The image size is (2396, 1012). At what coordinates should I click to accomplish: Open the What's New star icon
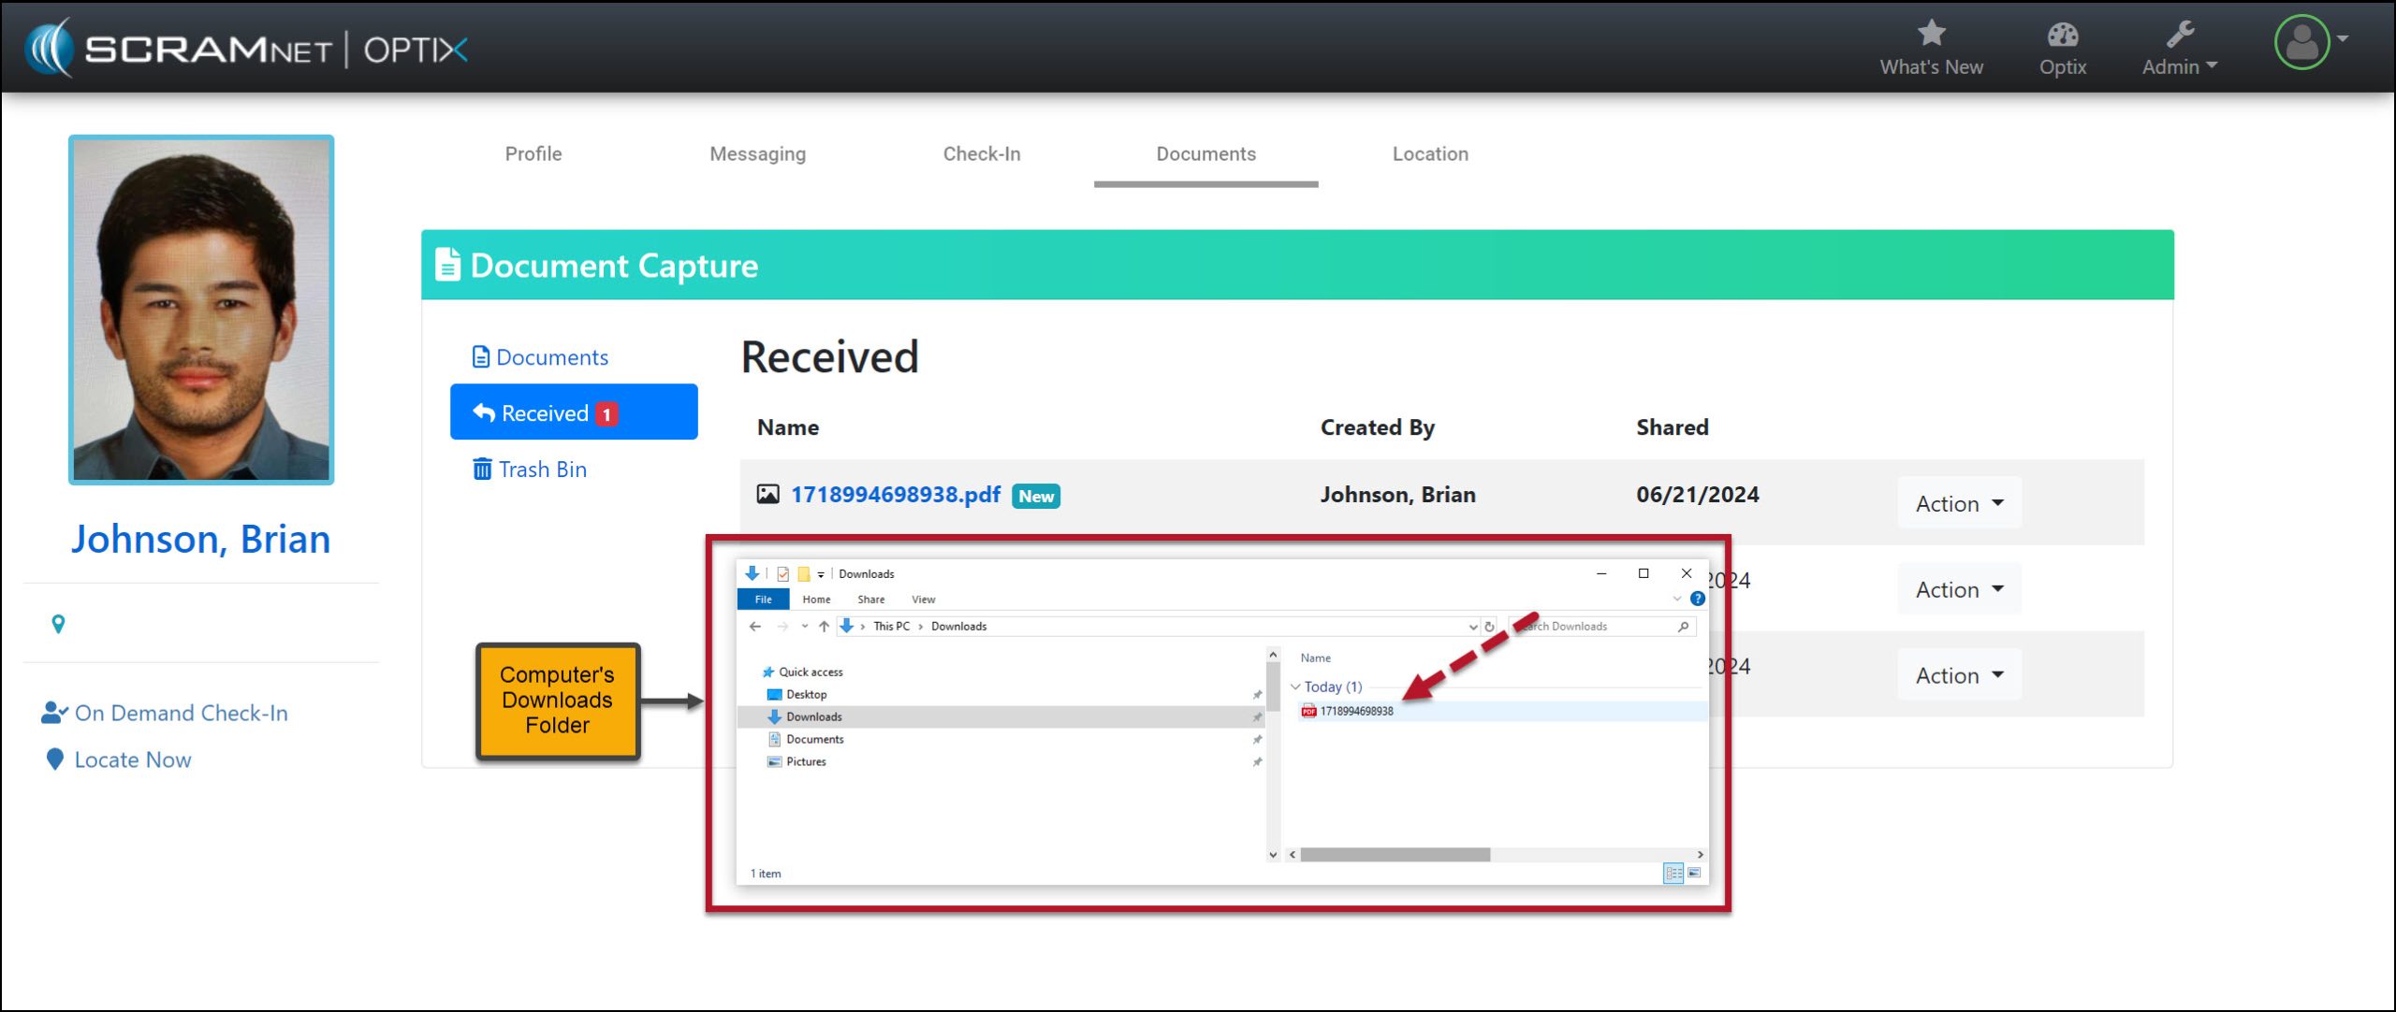pos(1931,34)
